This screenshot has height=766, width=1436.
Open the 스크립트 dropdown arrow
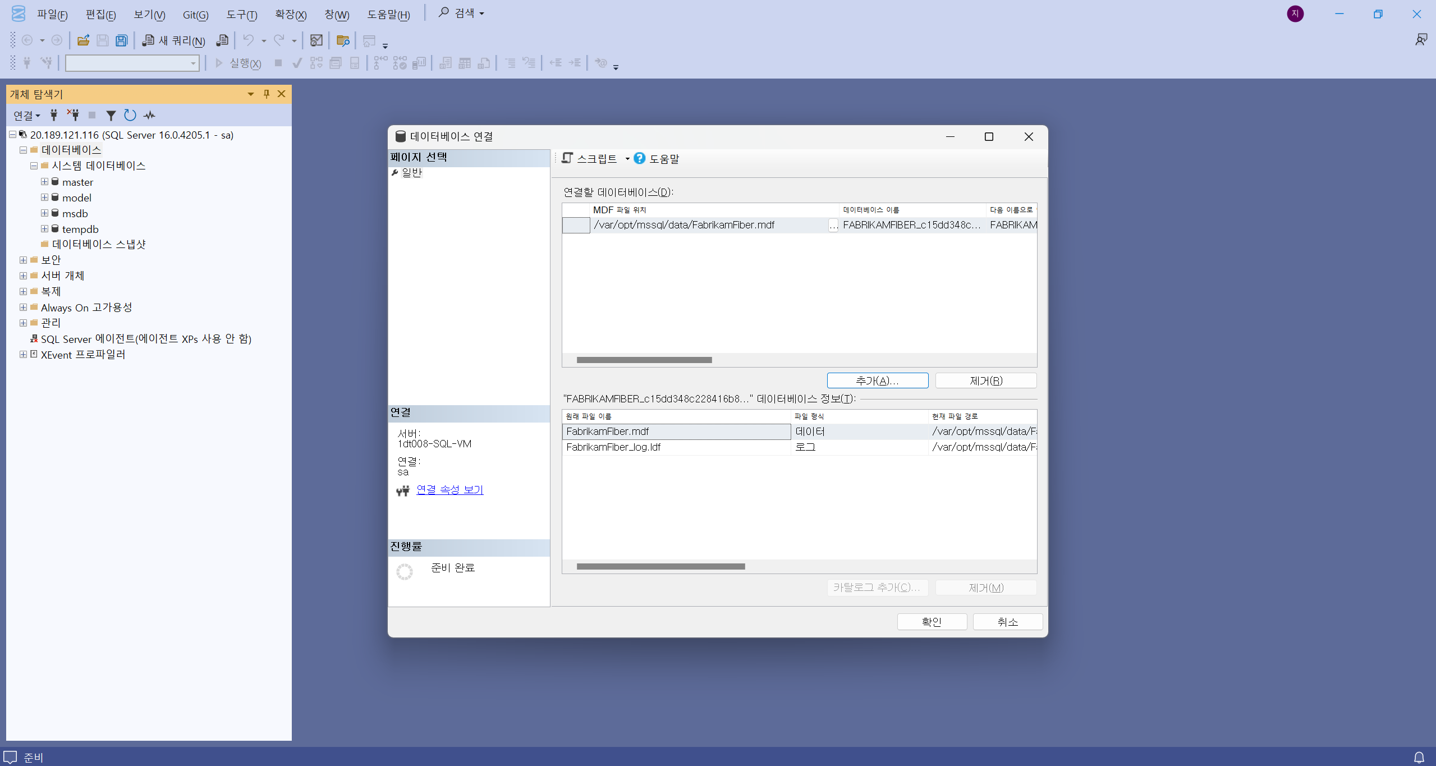coord(627,159)
